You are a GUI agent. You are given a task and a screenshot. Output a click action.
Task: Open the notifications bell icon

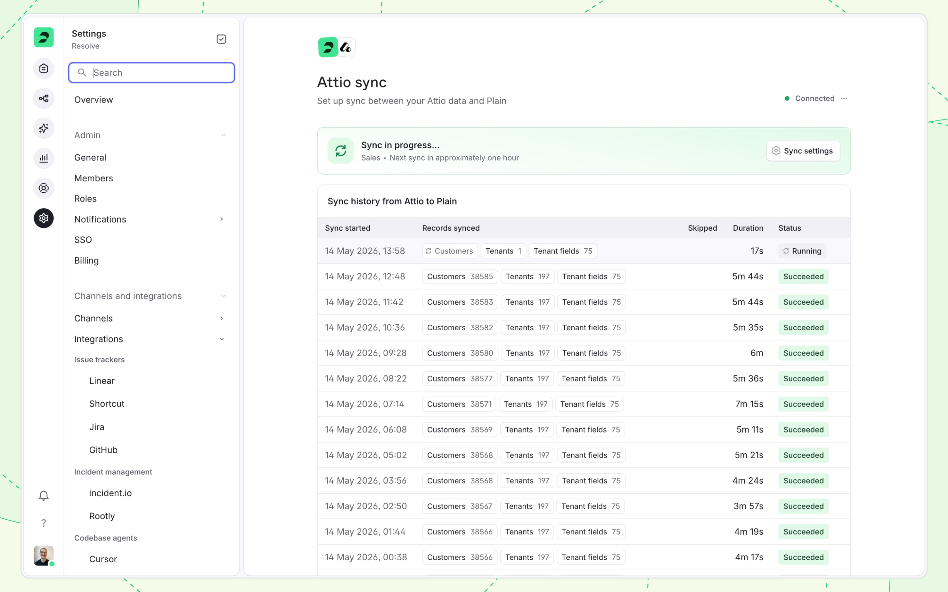coord(44,496)
